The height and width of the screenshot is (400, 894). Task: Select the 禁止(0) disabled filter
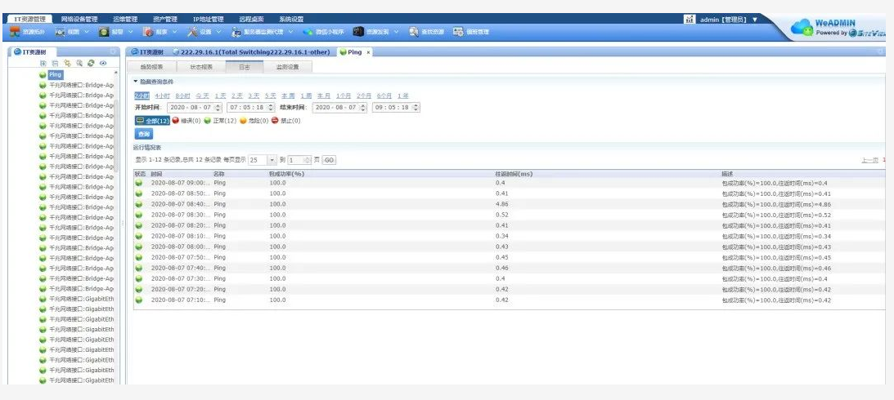[285, 121]
